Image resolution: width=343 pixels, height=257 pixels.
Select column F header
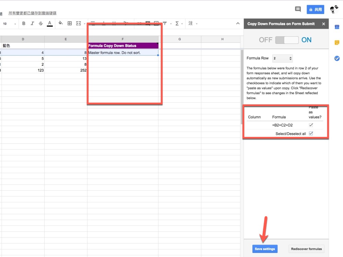(x=122, y=39)
